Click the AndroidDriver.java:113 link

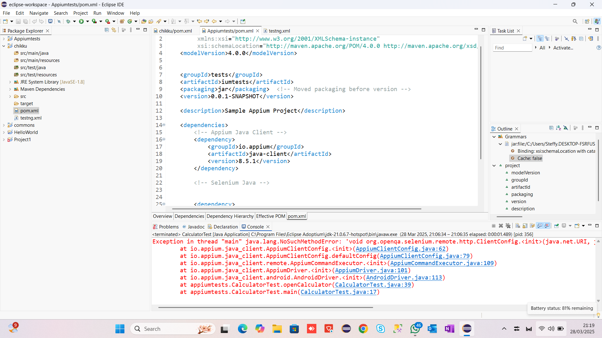coord(404,278)
